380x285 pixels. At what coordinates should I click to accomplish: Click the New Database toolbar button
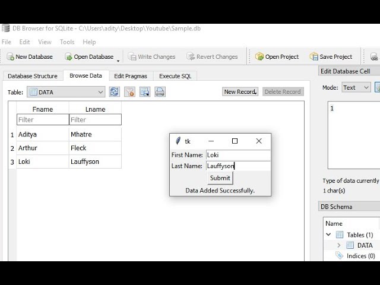pyautogui.click(x=30, y=57)
